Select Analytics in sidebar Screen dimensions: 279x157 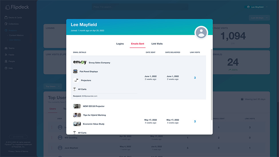tap(13, 31)
